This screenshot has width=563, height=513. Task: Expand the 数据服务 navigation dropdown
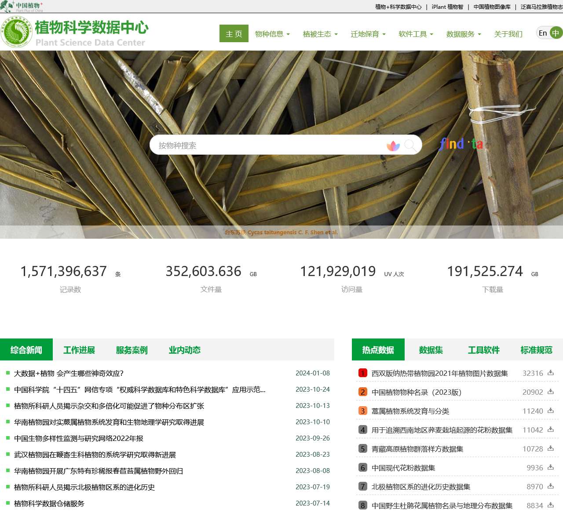[464, 34]
